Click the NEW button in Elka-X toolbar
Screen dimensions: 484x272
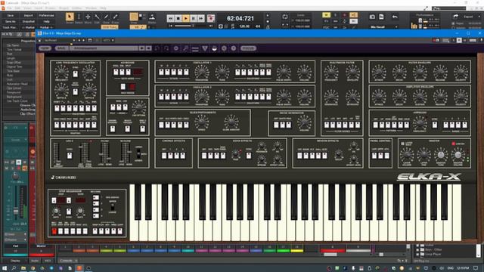click(45, 48)
